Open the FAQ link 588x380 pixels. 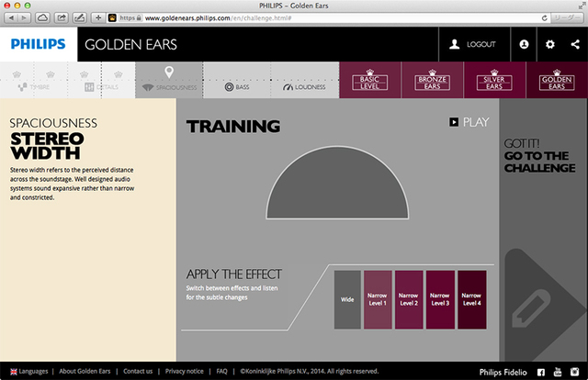(x=221, y=372)
